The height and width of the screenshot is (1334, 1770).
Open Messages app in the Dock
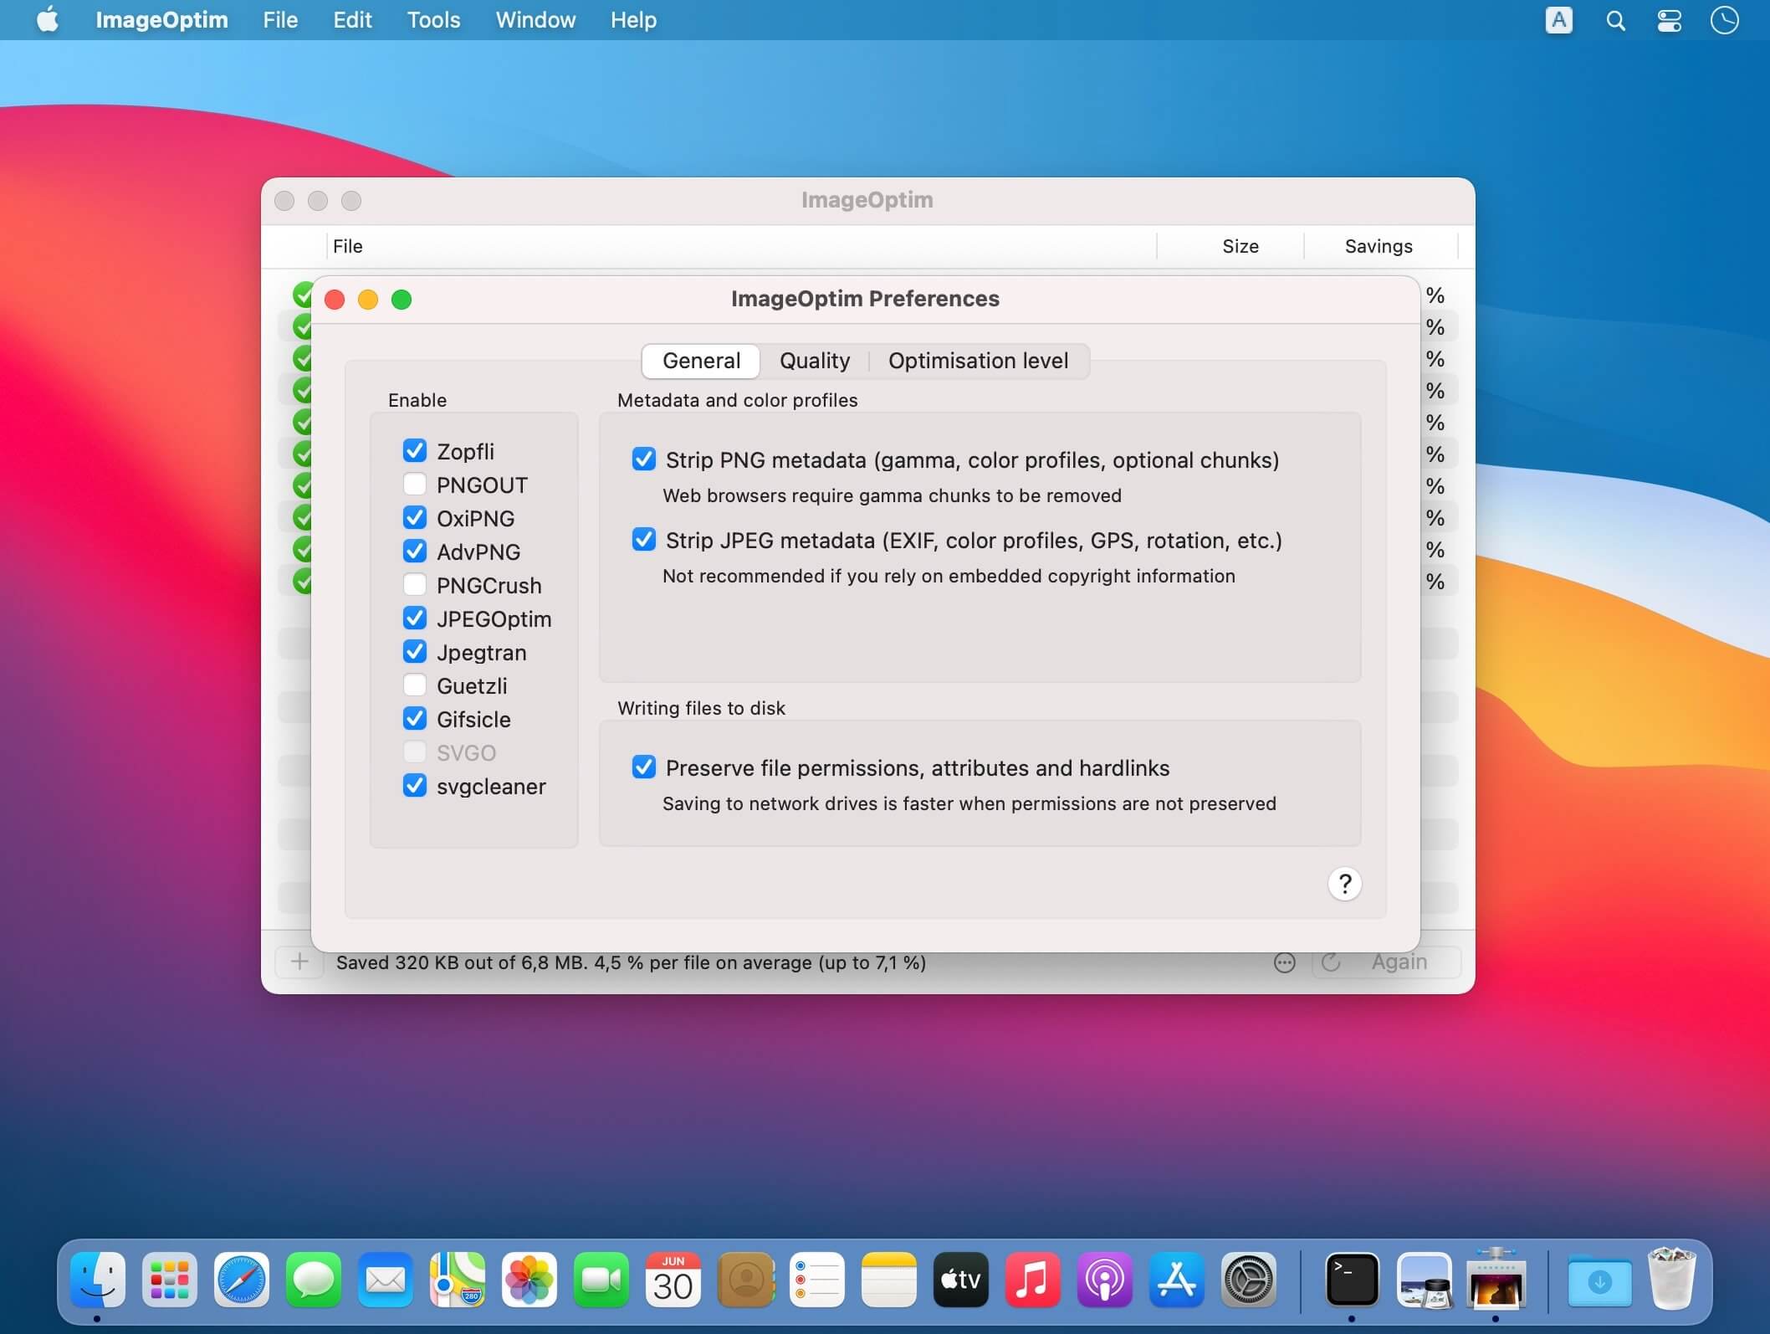[x=314, y=1279]
